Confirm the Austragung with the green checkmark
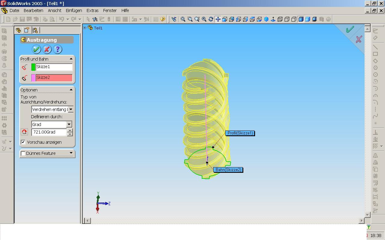Image resolution: width=385 pixels, height=240 pixels. tap(36, 49)
